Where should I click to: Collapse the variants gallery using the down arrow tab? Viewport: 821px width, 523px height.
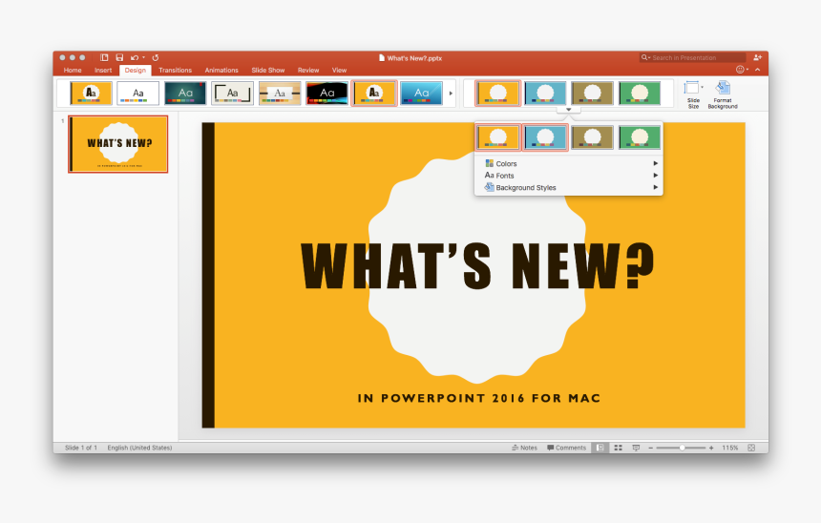(568, 110)
